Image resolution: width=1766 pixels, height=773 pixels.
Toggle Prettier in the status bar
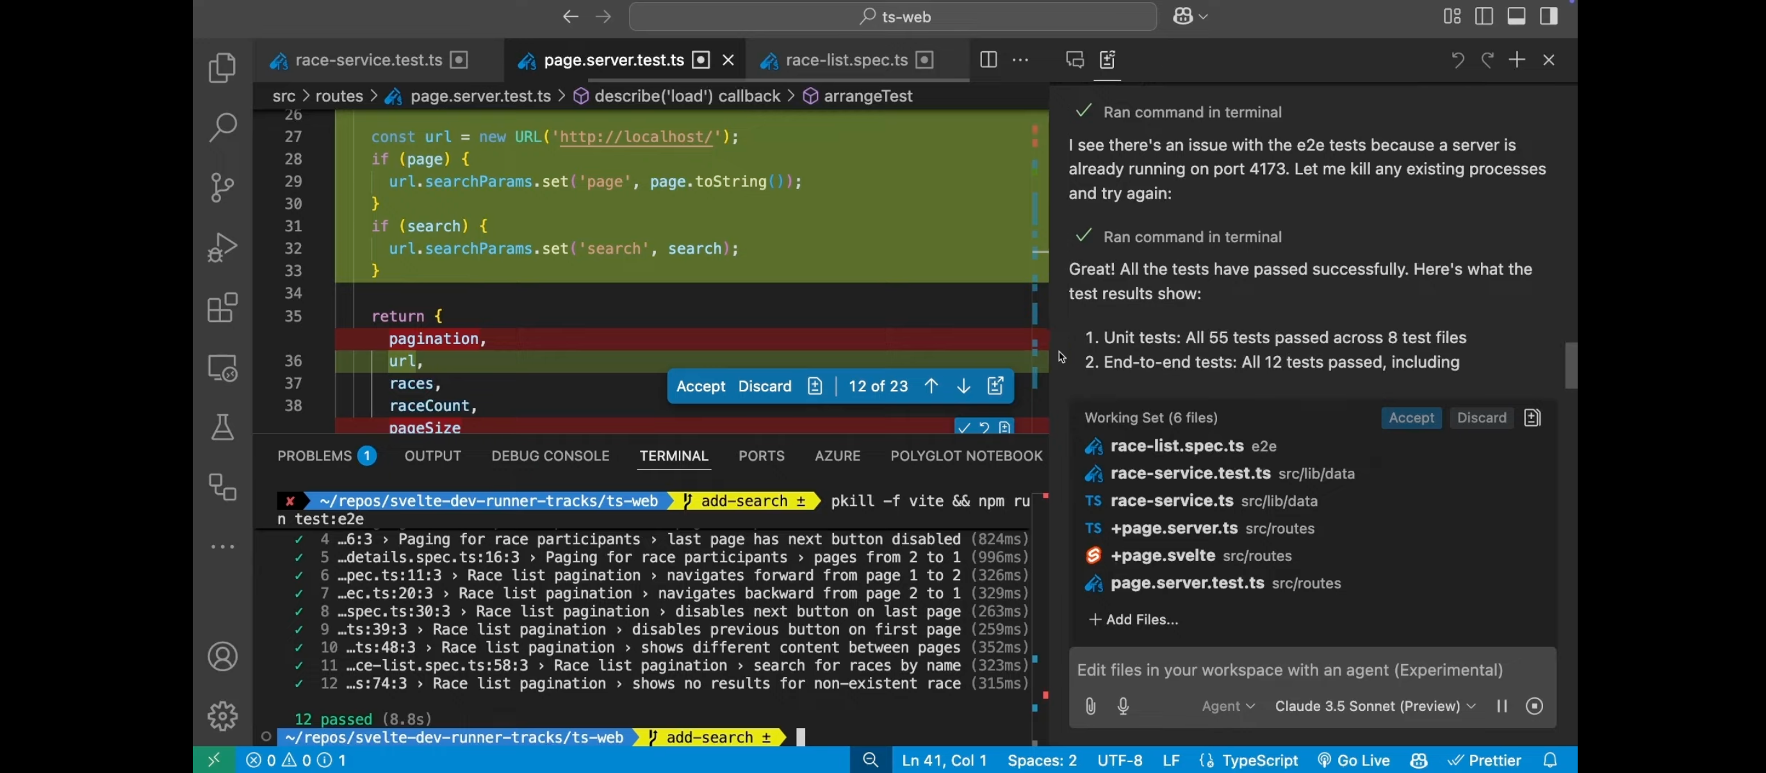(1485, 760)
